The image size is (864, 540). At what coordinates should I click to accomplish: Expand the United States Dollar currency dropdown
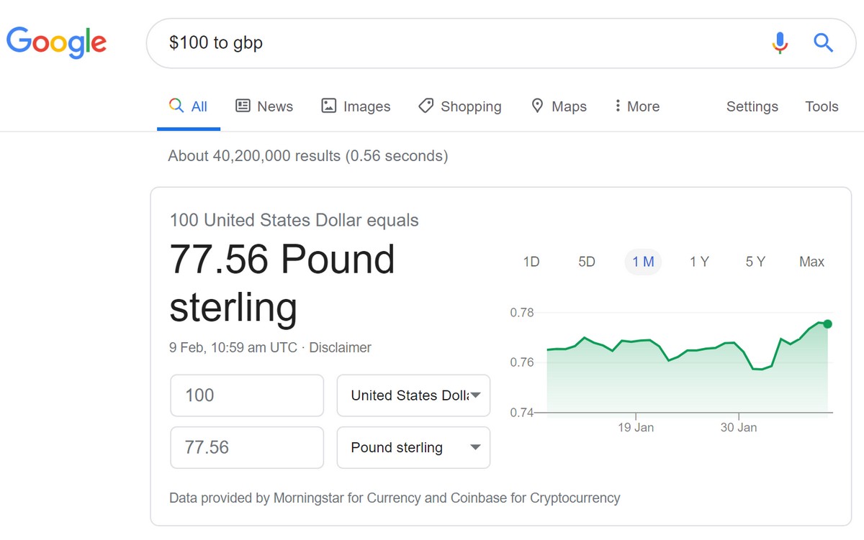[x=413, y=395]
